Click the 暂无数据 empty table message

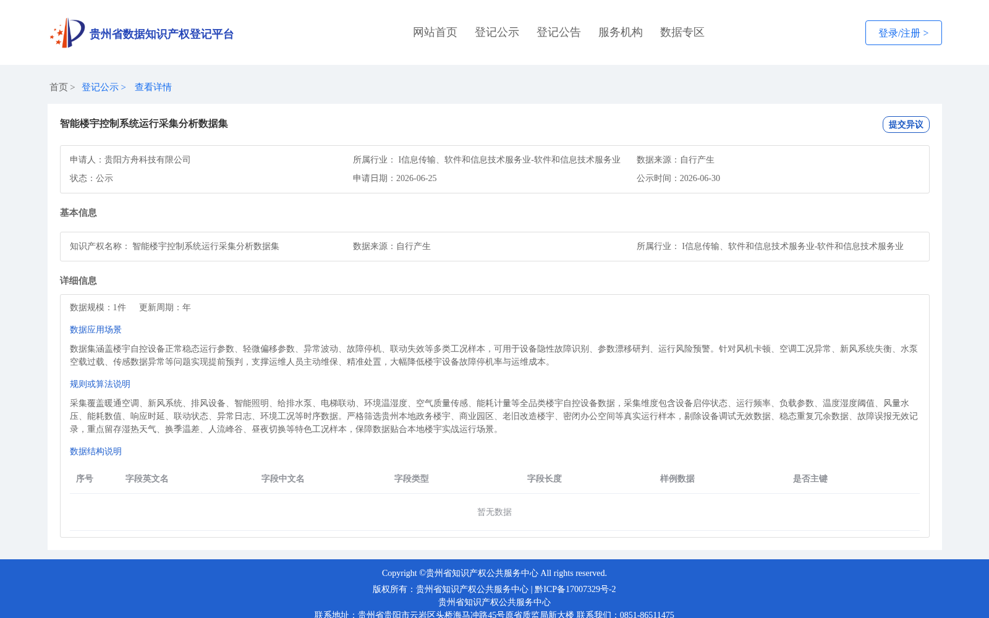point(494,512)
